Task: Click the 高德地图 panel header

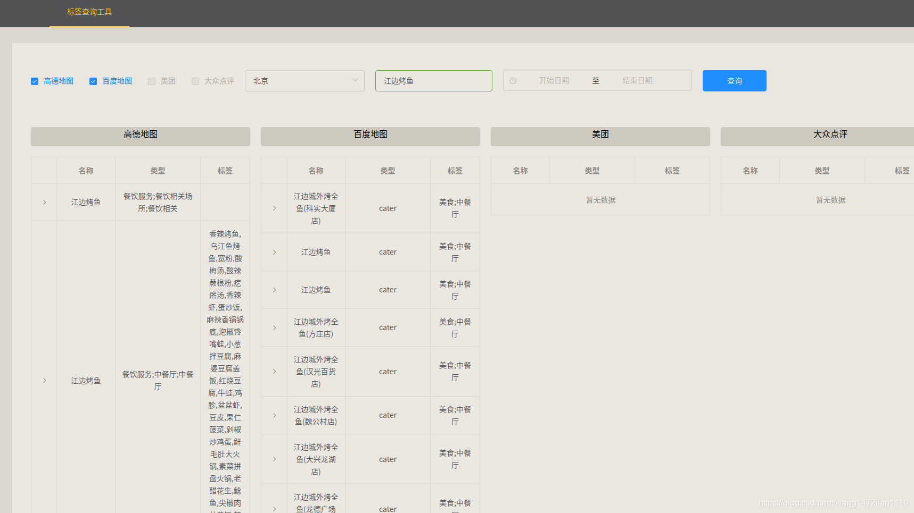Action: (141, 136)
